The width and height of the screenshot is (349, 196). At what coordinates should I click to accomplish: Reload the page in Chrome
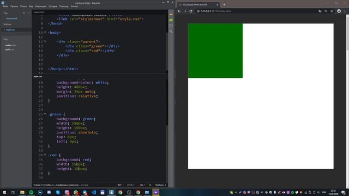point(191,11)
